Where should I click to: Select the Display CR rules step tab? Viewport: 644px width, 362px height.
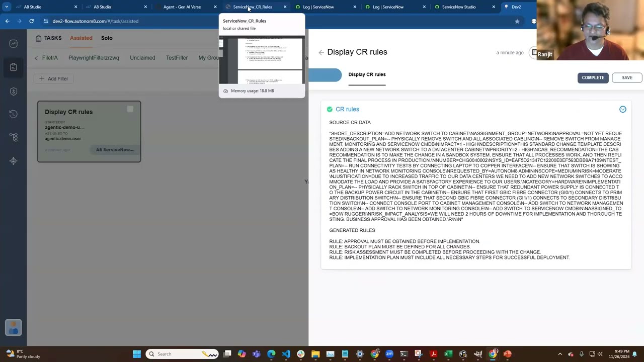click(367, 74)
